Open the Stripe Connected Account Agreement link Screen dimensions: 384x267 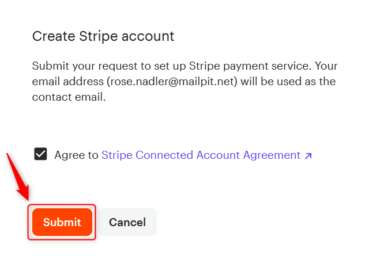pos(206,155)
